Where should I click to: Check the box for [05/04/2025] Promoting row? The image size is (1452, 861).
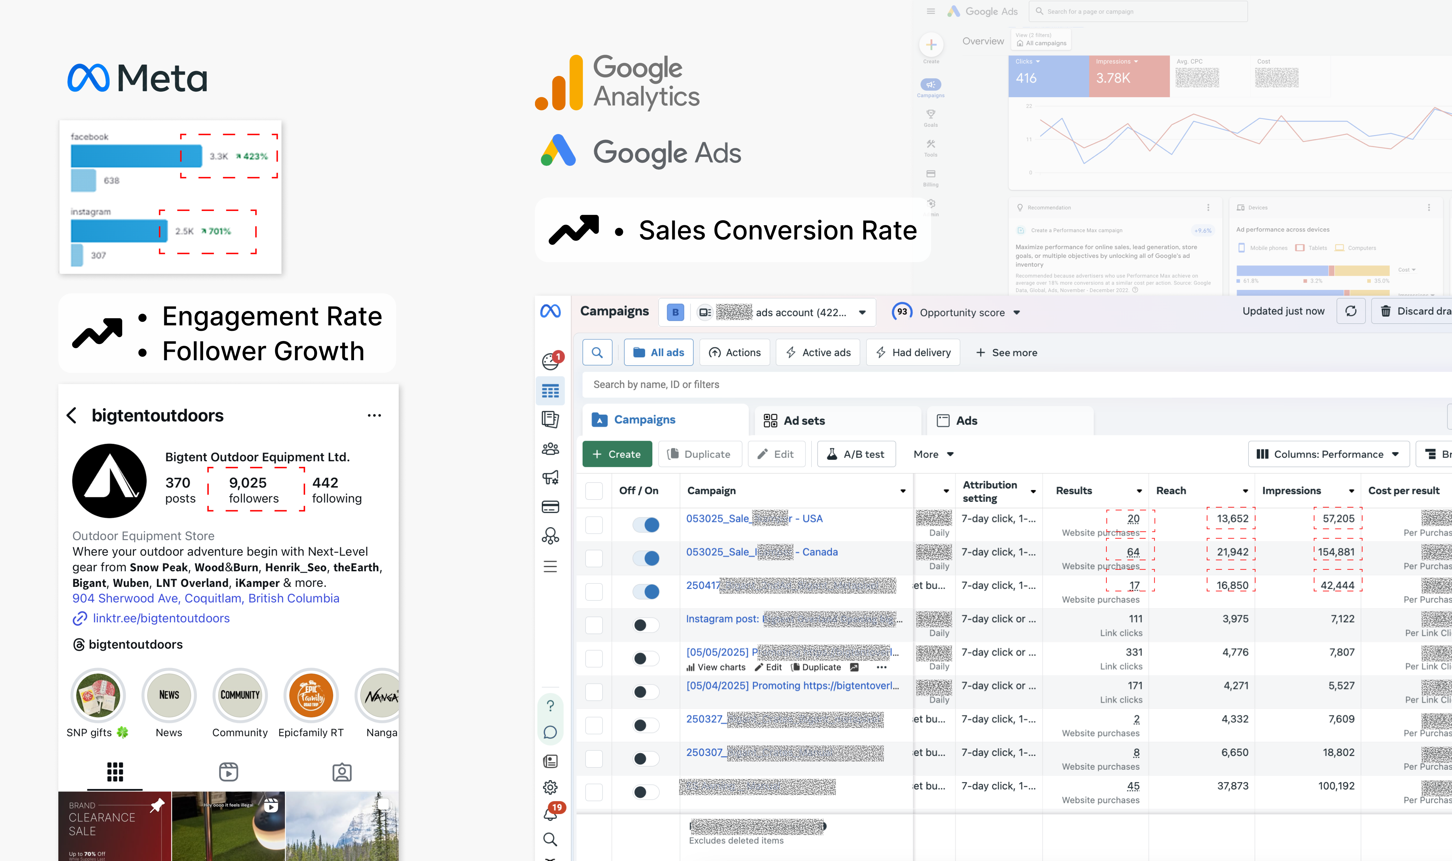[593, 692]
